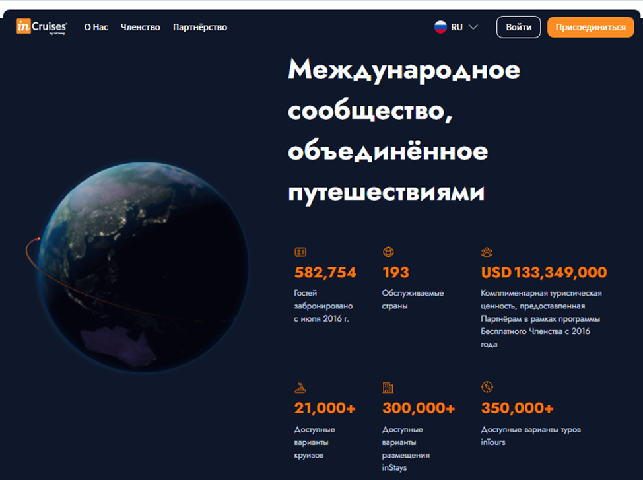The width and height of the screenshot is (643, 480).
Task: Open the Членство menu item
Action: tap(140, 28)
